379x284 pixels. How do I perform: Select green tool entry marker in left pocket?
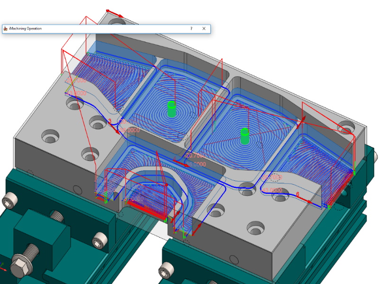click(x=171, y=108)
